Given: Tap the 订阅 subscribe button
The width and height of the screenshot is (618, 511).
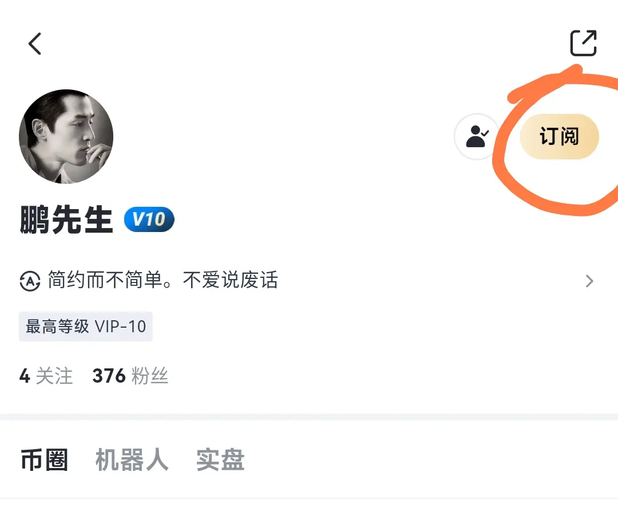Looking at the screenshot, I should pyautogui.click(x=559, y=136).
